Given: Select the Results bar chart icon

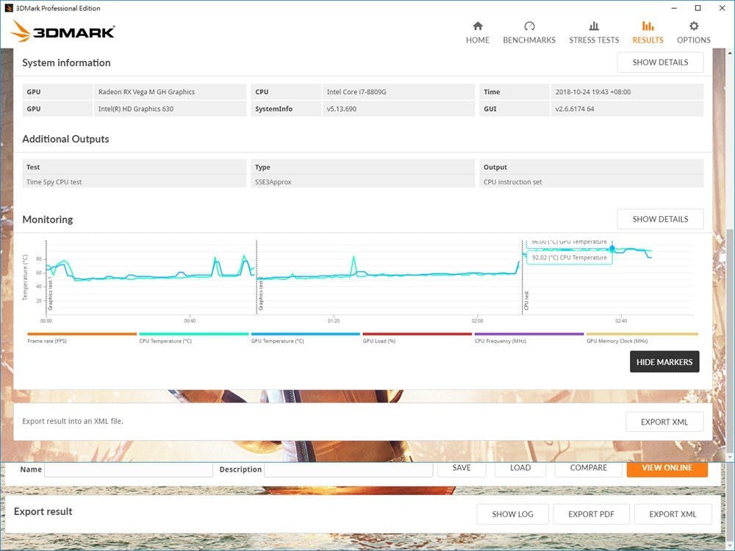Looking at the screenshot, I should point(648,26).
